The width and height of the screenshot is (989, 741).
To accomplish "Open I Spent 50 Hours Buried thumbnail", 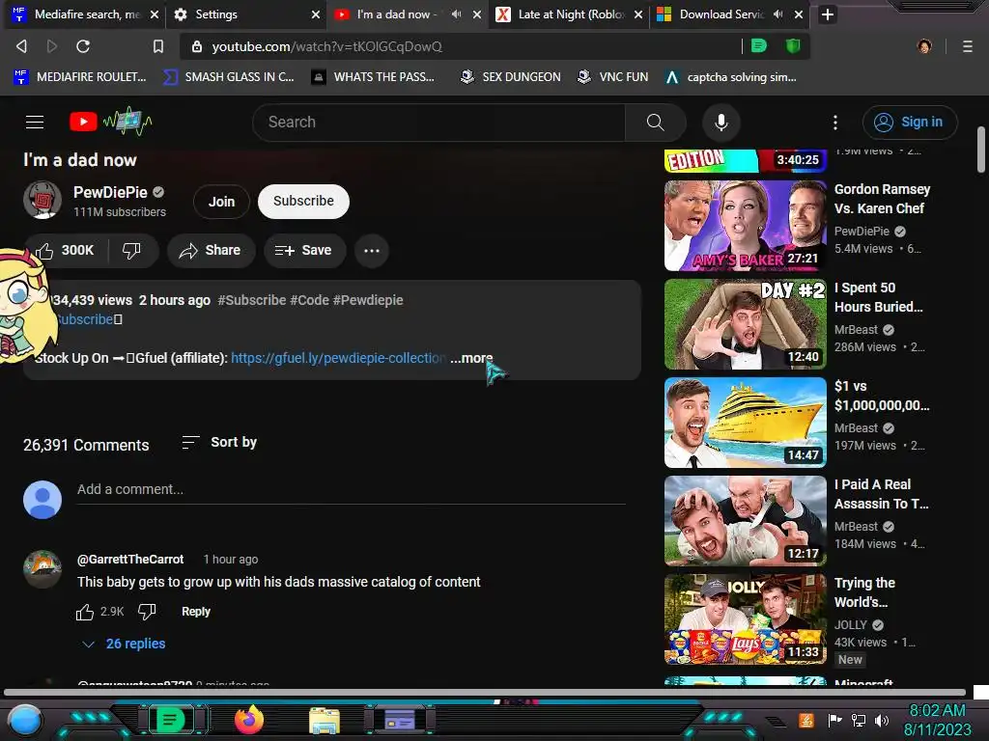I will click(745, 324).
